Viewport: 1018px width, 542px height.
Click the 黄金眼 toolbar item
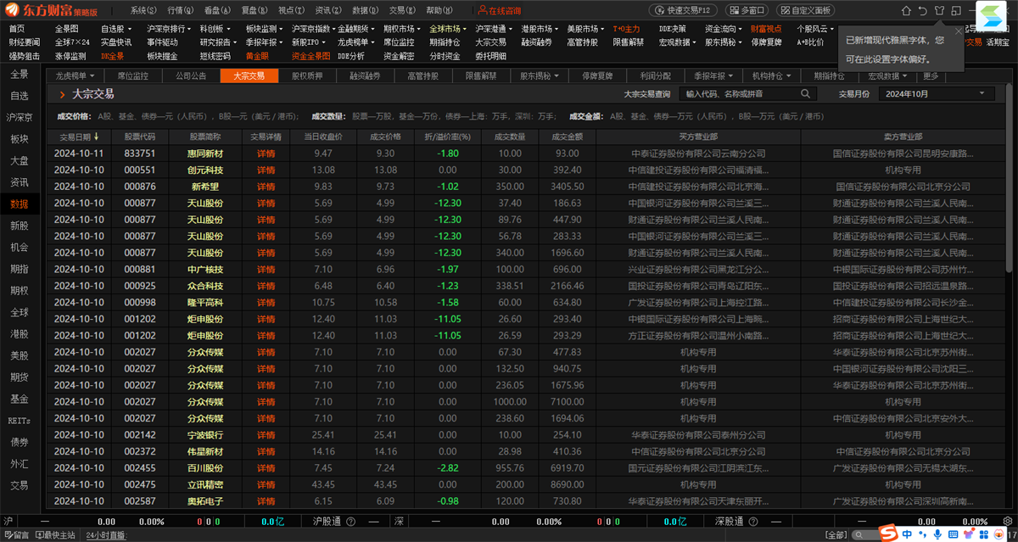[258, 56]
